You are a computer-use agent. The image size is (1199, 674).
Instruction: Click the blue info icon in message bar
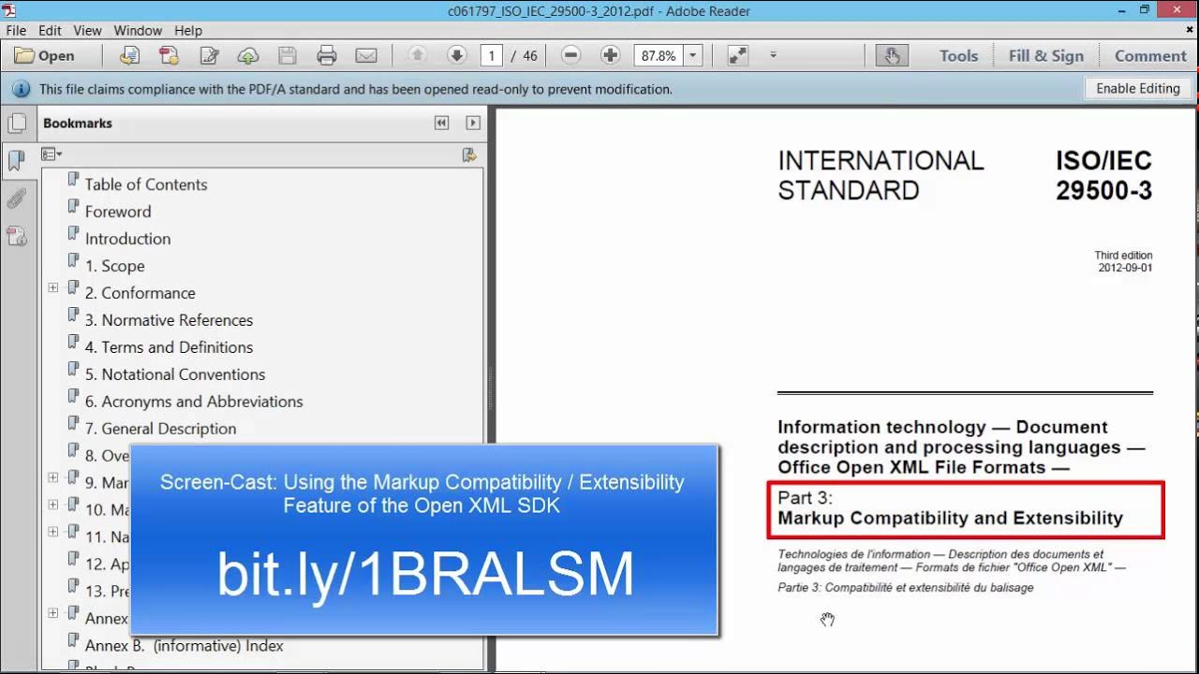21,90
